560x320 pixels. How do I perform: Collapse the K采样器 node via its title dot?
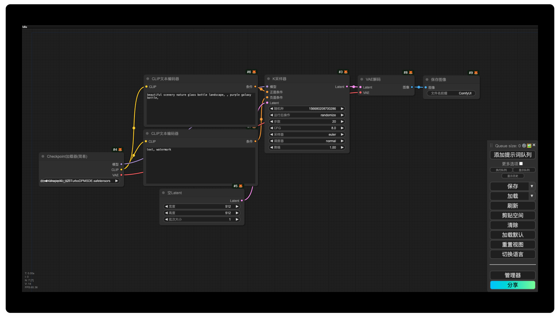(x=269, y=79)
